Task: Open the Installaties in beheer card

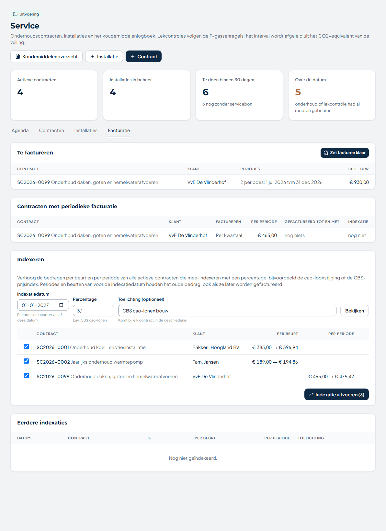Action: (147, 95)
